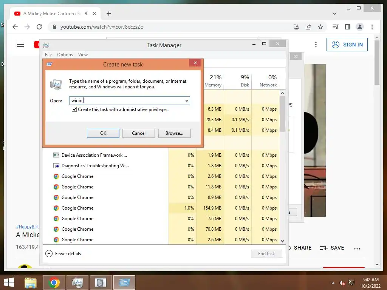Bookmark this page with the star icon
The image size is (387, 290).
[320, 27]
